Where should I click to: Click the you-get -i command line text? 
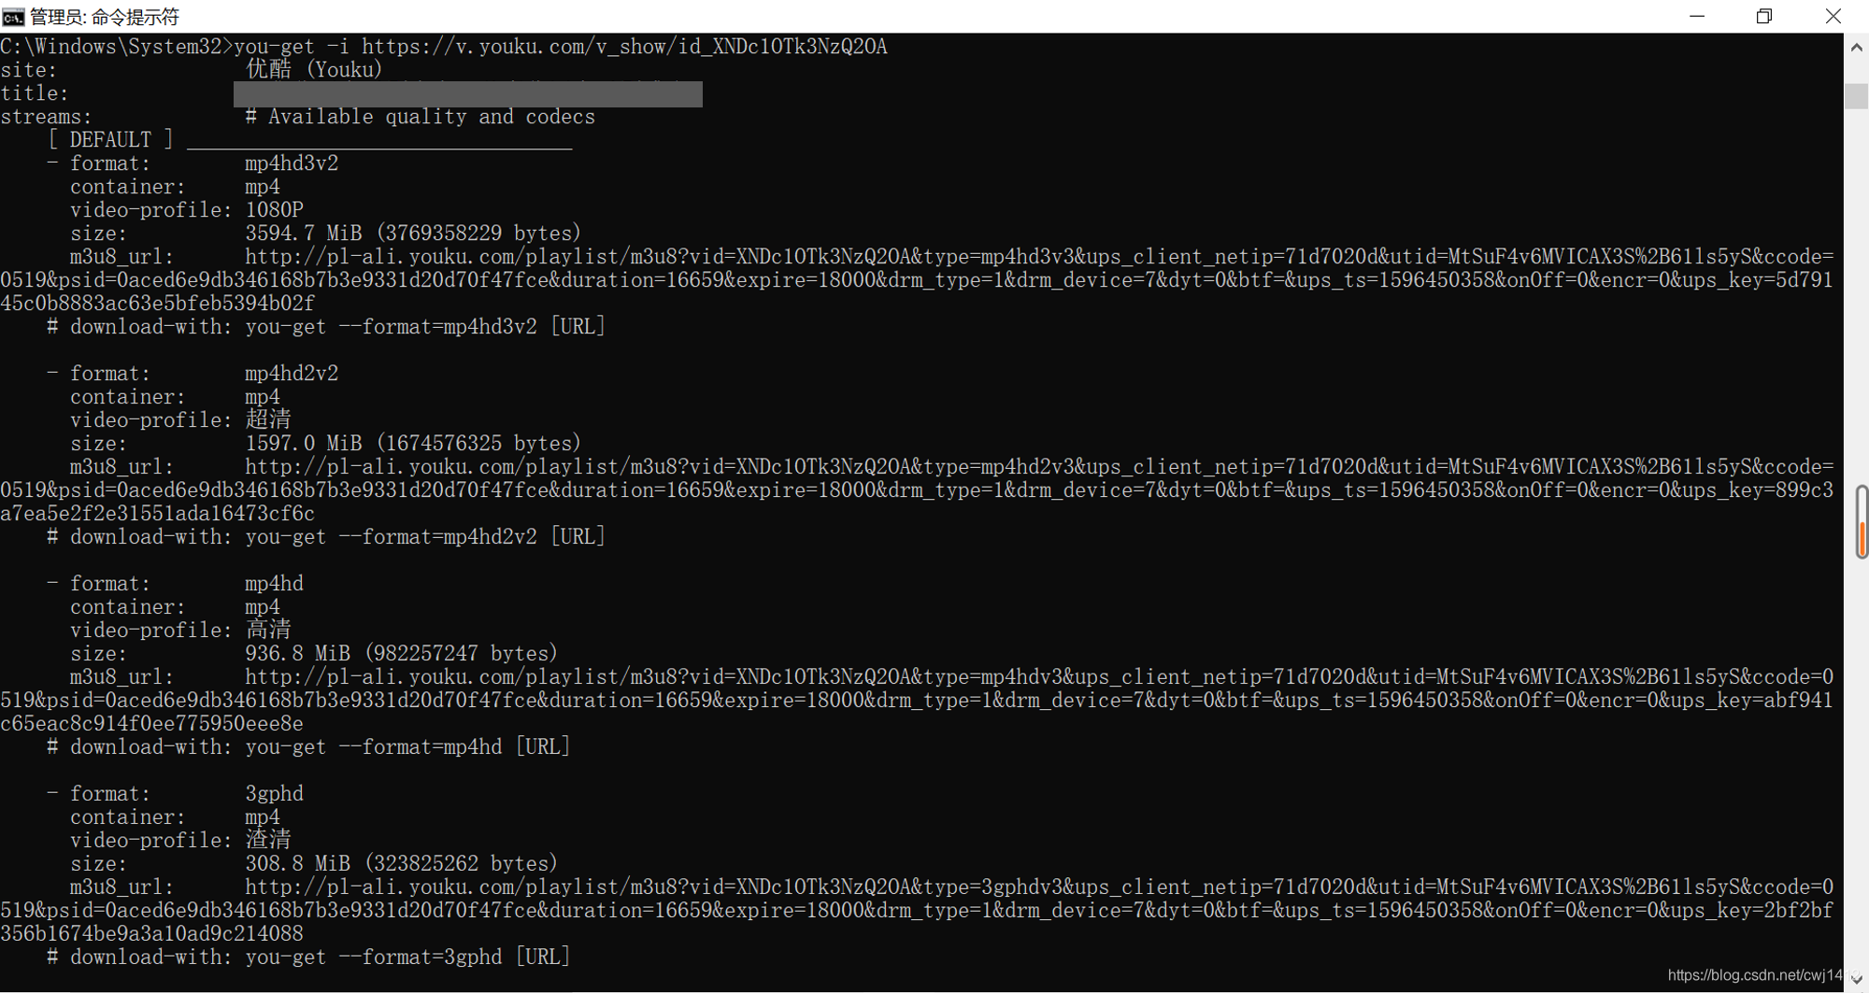[561, 47]
